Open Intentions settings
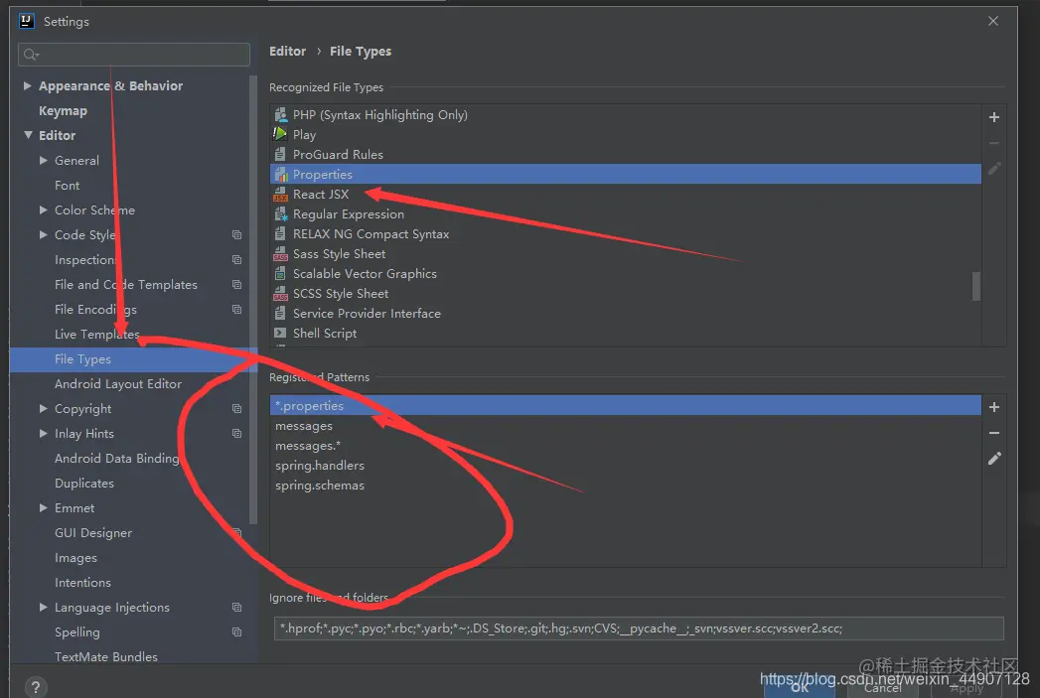 click(82, 583)
